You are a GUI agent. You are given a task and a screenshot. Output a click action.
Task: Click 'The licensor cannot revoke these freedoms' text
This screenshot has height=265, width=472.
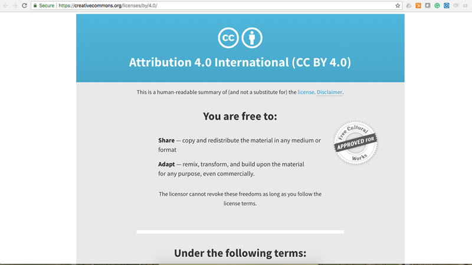[x=240, y=198]
